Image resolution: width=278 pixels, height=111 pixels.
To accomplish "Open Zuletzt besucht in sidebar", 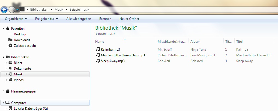I will (x=25, y=46).
